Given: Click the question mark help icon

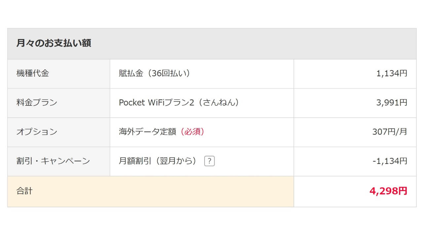Looking at the screenshot, I should tap(210, 161).
